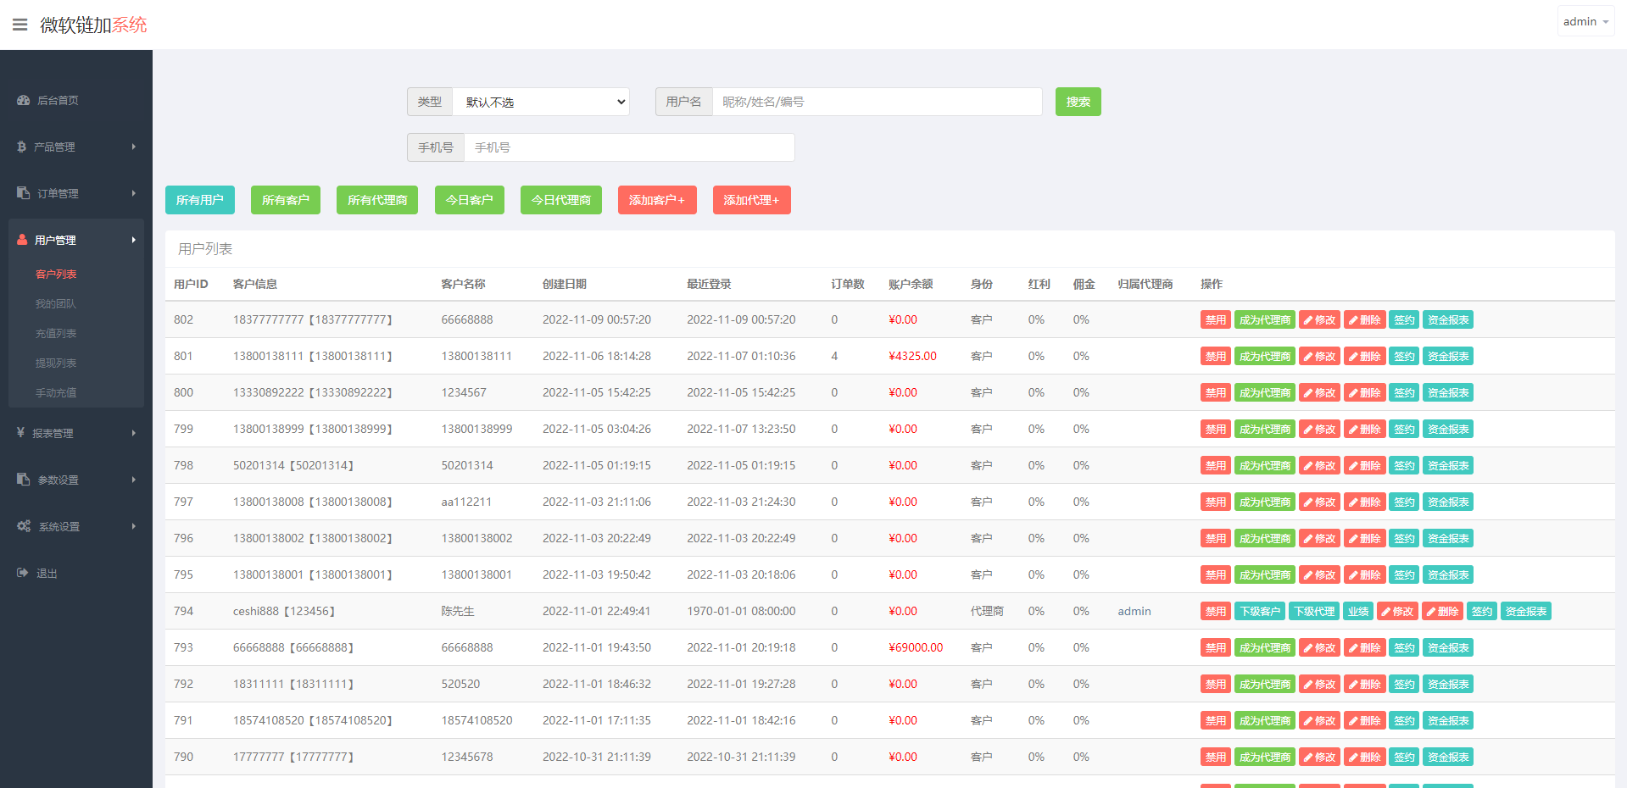The width and height of the screenshot is (1627, 788).
Task: Expand the admin account dropdown
Action: point(1585,21)
